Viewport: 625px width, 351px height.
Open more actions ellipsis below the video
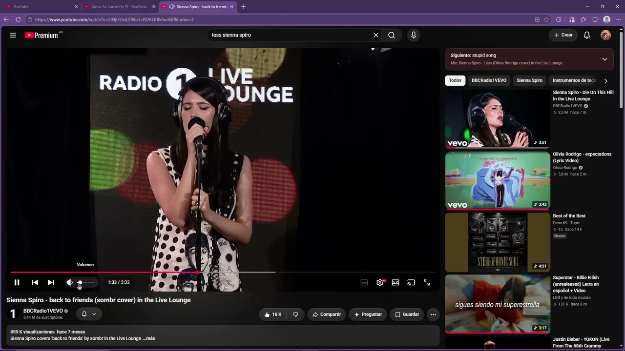(x=433, y=314)
